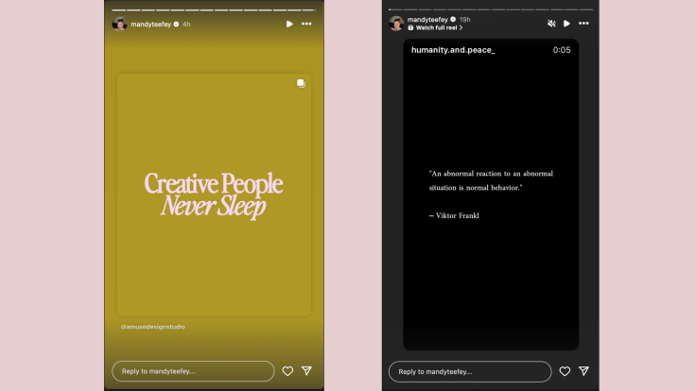Open more options on the left story

(306, 24)
